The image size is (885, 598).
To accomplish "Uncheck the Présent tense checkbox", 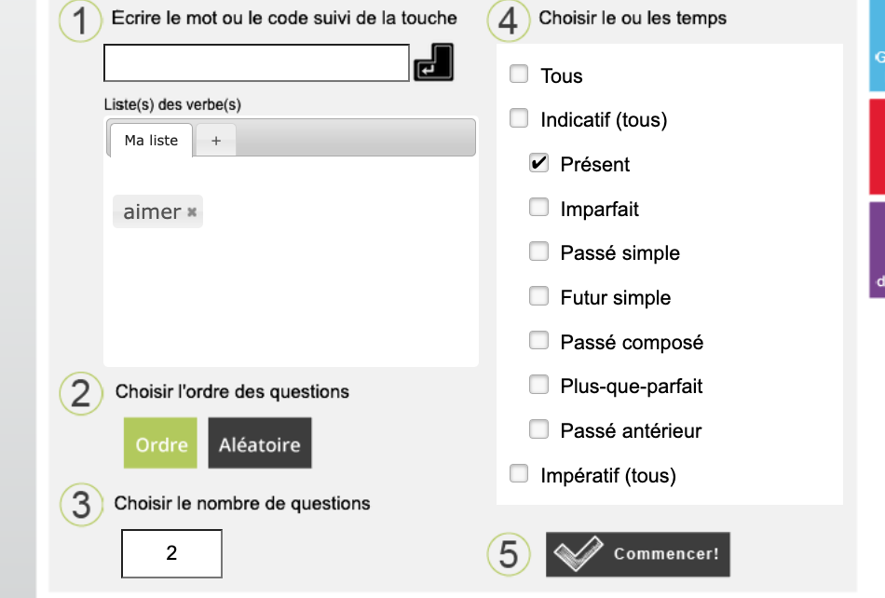I will [x=538, y=163].
